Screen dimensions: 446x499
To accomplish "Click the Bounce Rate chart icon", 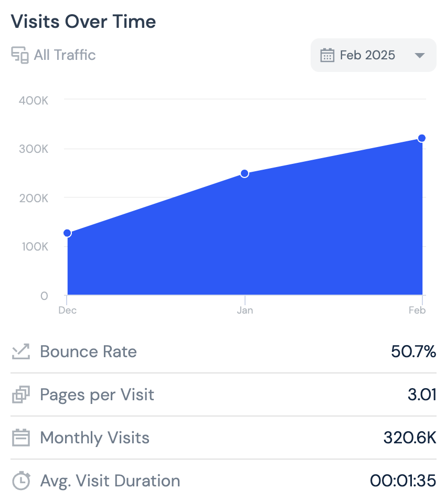I will point(20,351).
